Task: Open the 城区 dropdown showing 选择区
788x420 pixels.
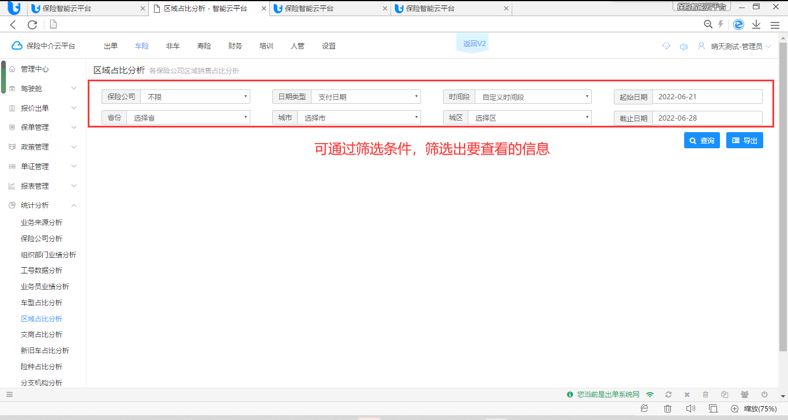Action: [530, 117]
